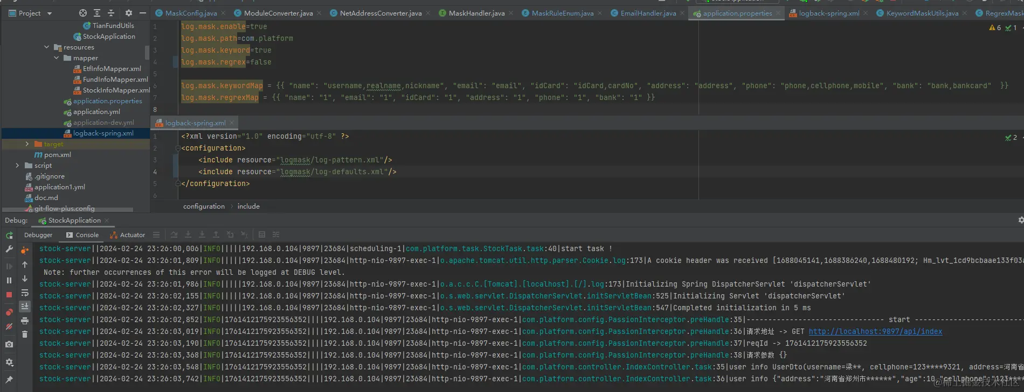Screen dimensions: 1024x392
Task: Click the Project tree vertical scrollbar
Action: coord(147,53)
